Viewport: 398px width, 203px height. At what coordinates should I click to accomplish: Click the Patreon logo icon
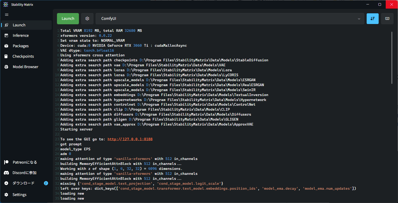tap(6, 162)
